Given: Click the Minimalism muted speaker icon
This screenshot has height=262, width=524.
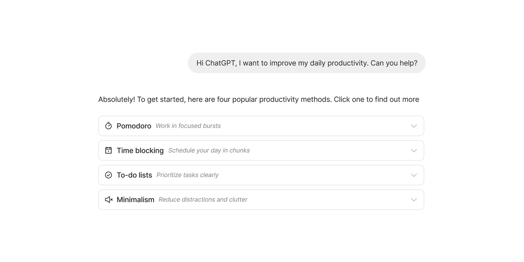Looking at the screenshot, I should pos(109,200).
